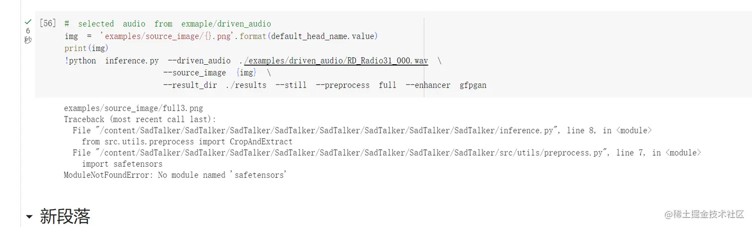Click the print(img) code line
Screen dimensions: 752x227
pos(87,49)
